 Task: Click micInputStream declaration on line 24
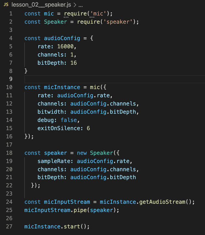pos(67,202)
